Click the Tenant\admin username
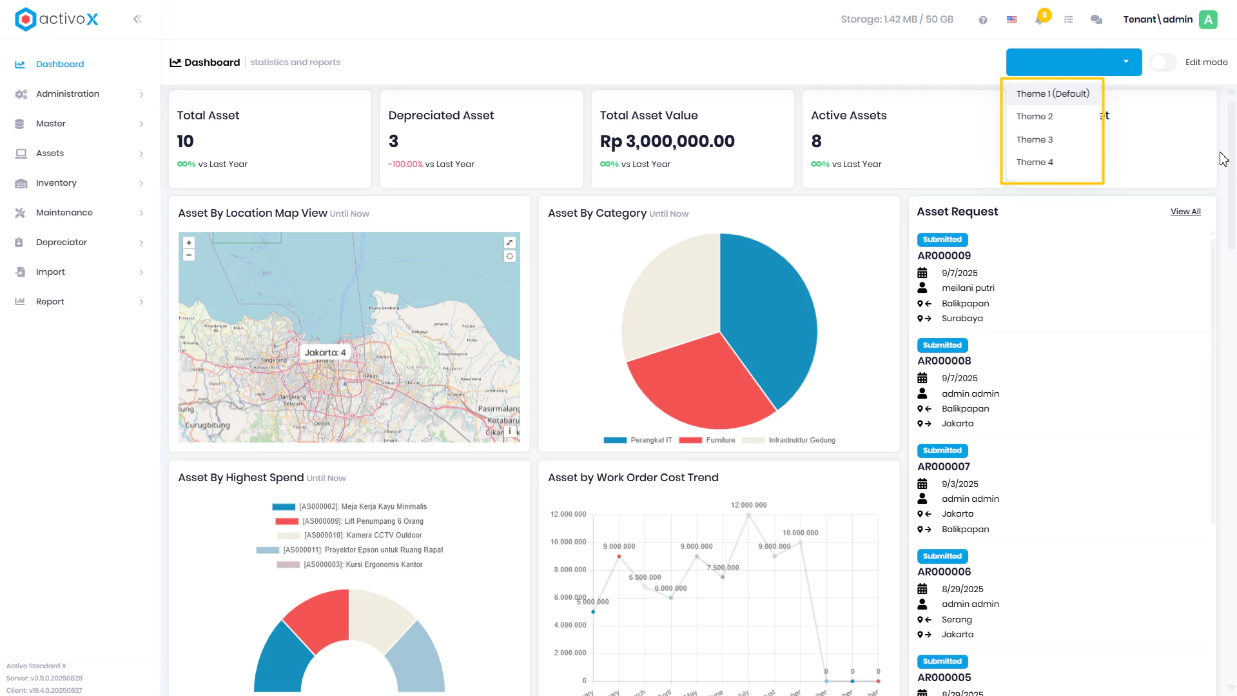Screen dimensions: 1237x696 pos(1158,19)
